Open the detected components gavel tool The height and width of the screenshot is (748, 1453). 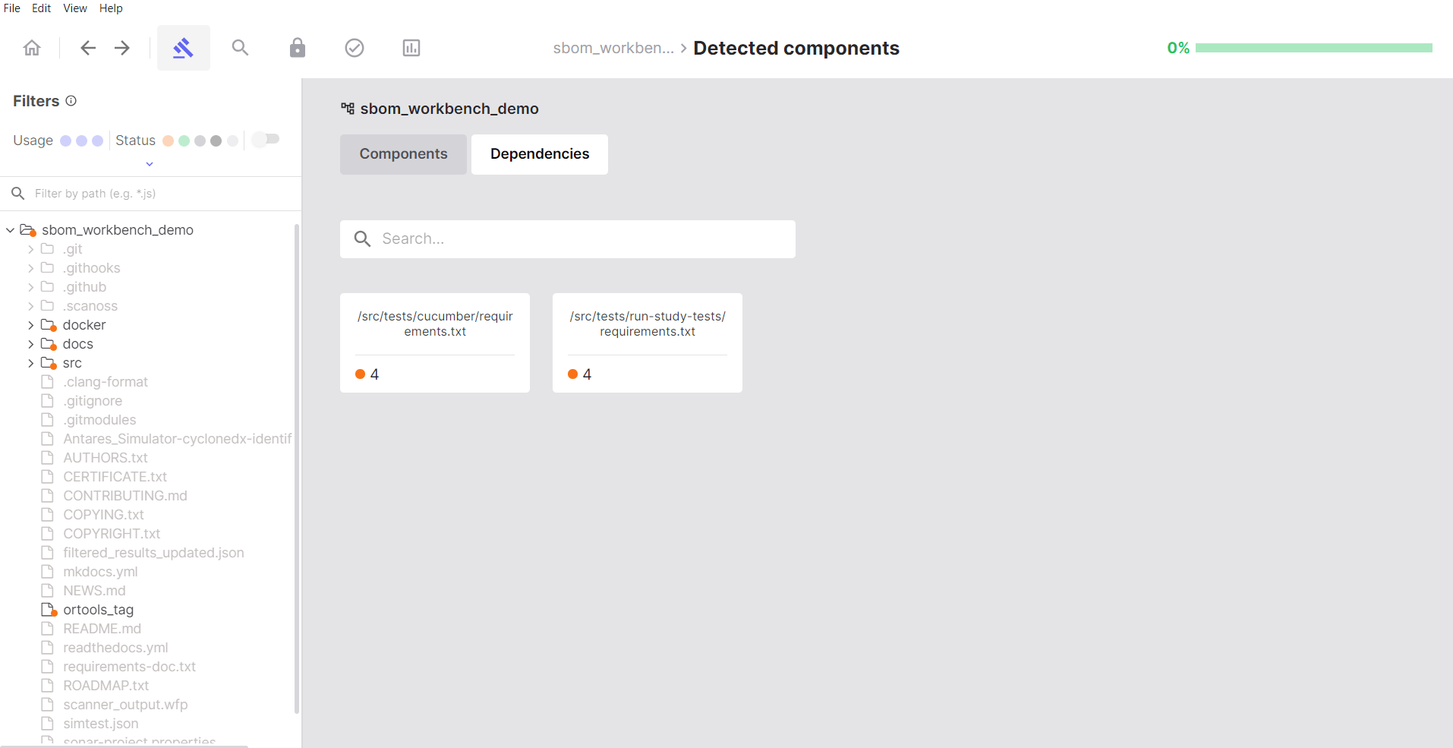tap(183, 48)
